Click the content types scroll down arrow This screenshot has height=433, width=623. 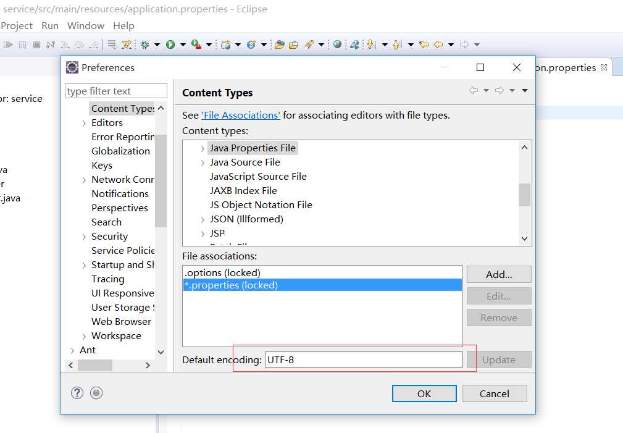(524, 238)
